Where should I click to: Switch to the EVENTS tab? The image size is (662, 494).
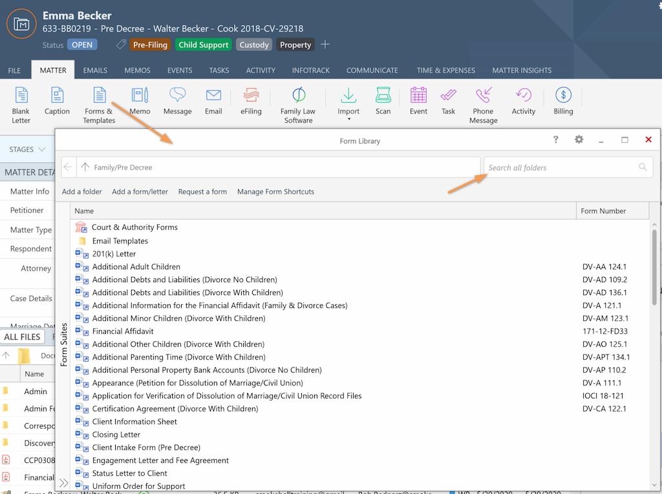click(x=180, y=70)
